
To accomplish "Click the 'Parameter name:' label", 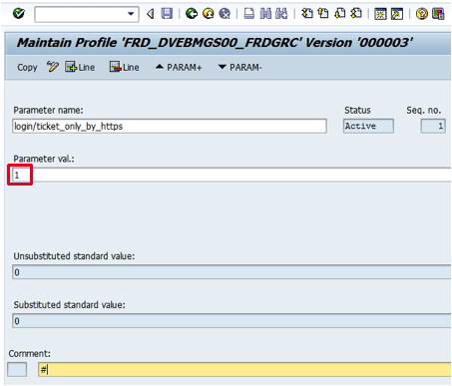I will [48, 110].
